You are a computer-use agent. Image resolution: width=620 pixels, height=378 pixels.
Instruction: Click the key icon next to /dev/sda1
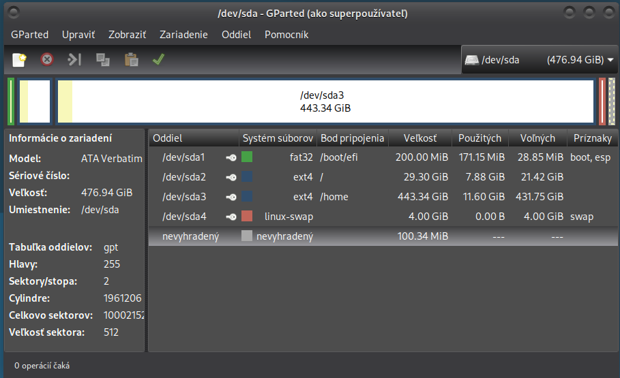tap(232, 158)
